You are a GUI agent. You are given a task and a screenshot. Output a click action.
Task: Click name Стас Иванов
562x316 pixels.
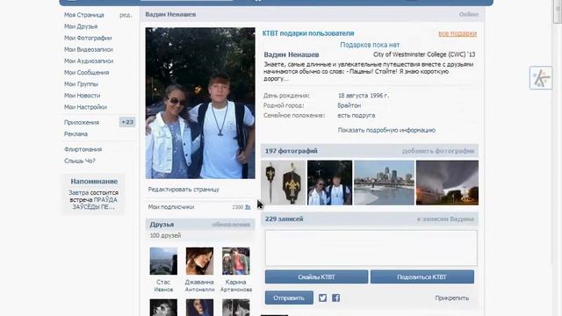coord(163,285)
